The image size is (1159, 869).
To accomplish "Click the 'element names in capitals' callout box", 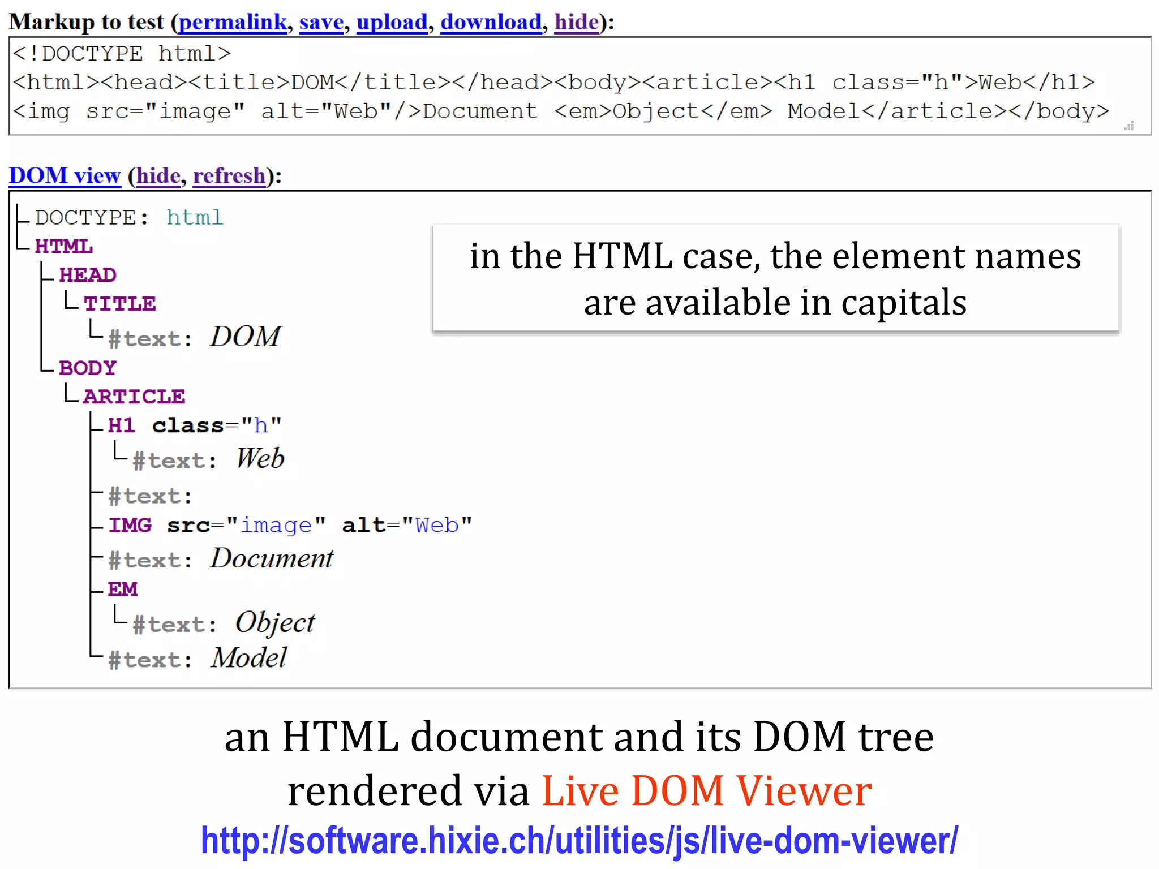I will [775, 278].
